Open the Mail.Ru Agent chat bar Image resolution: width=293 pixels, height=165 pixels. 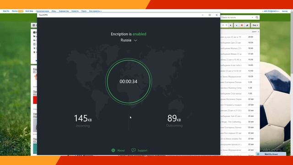coord(271,154)
